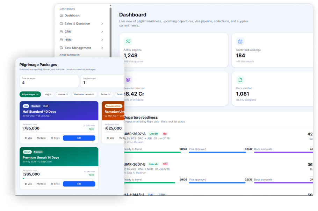Click UMR-2607-A Ready to travel progress bar
This screenshot has height=211, width=318.
point(156,152)
